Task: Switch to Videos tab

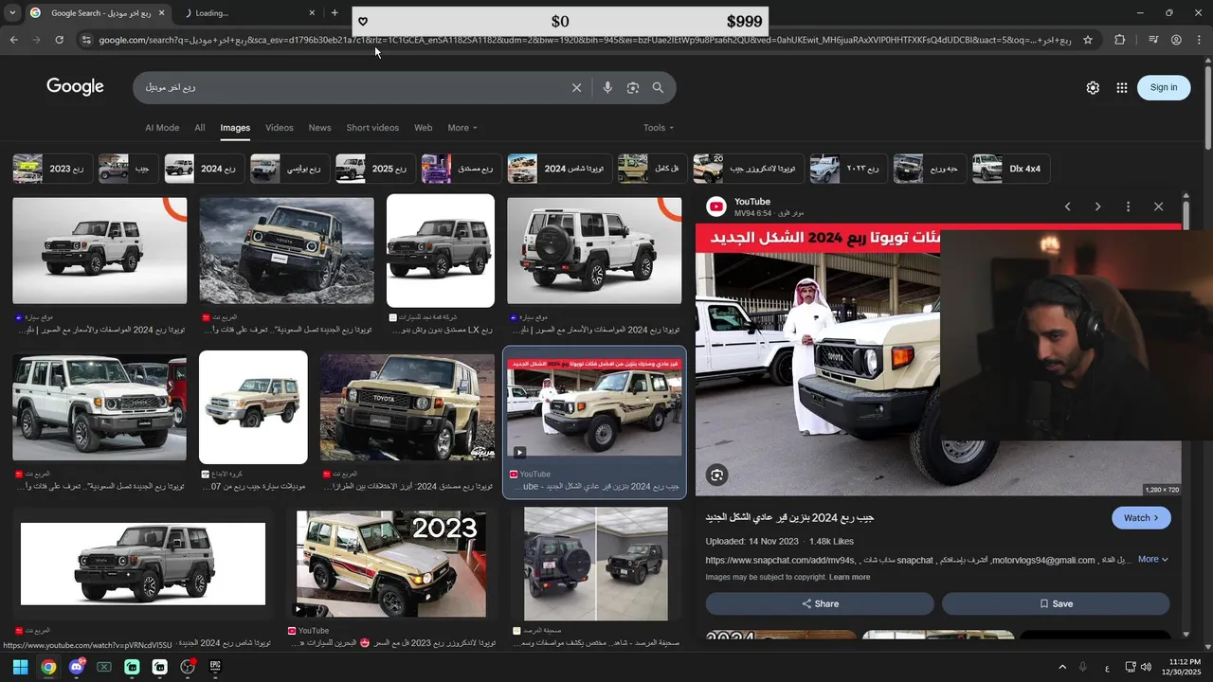Action: 280,128
